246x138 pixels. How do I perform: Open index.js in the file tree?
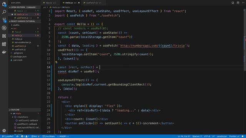(x=24, y=39)
